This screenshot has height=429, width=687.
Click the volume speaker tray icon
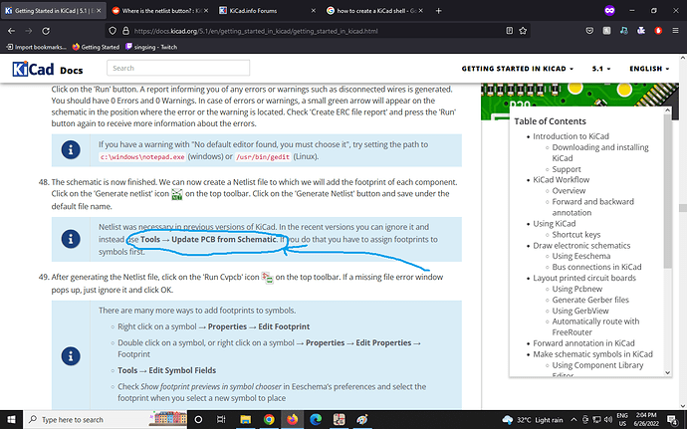608,419
